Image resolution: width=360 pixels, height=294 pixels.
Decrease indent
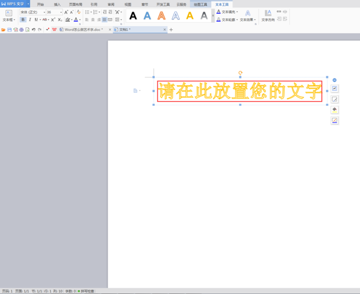(x=105, y=12)
